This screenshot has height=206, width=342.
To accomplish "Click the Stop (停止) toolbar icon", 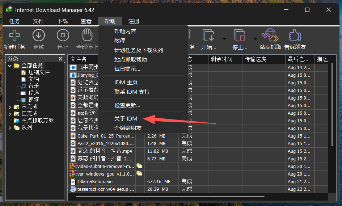I will tap(63, 35).
